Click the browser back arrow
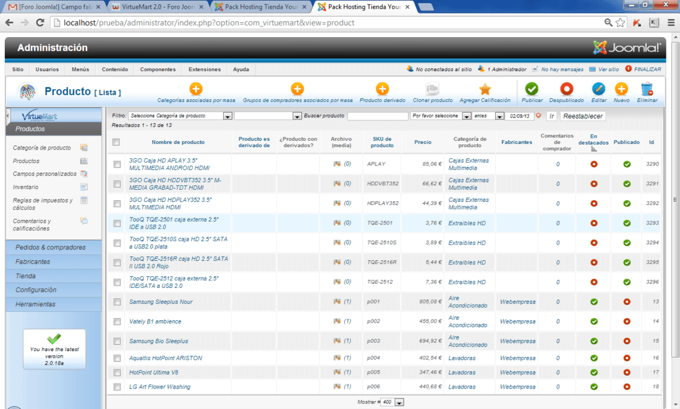 (x=9, y=22)
